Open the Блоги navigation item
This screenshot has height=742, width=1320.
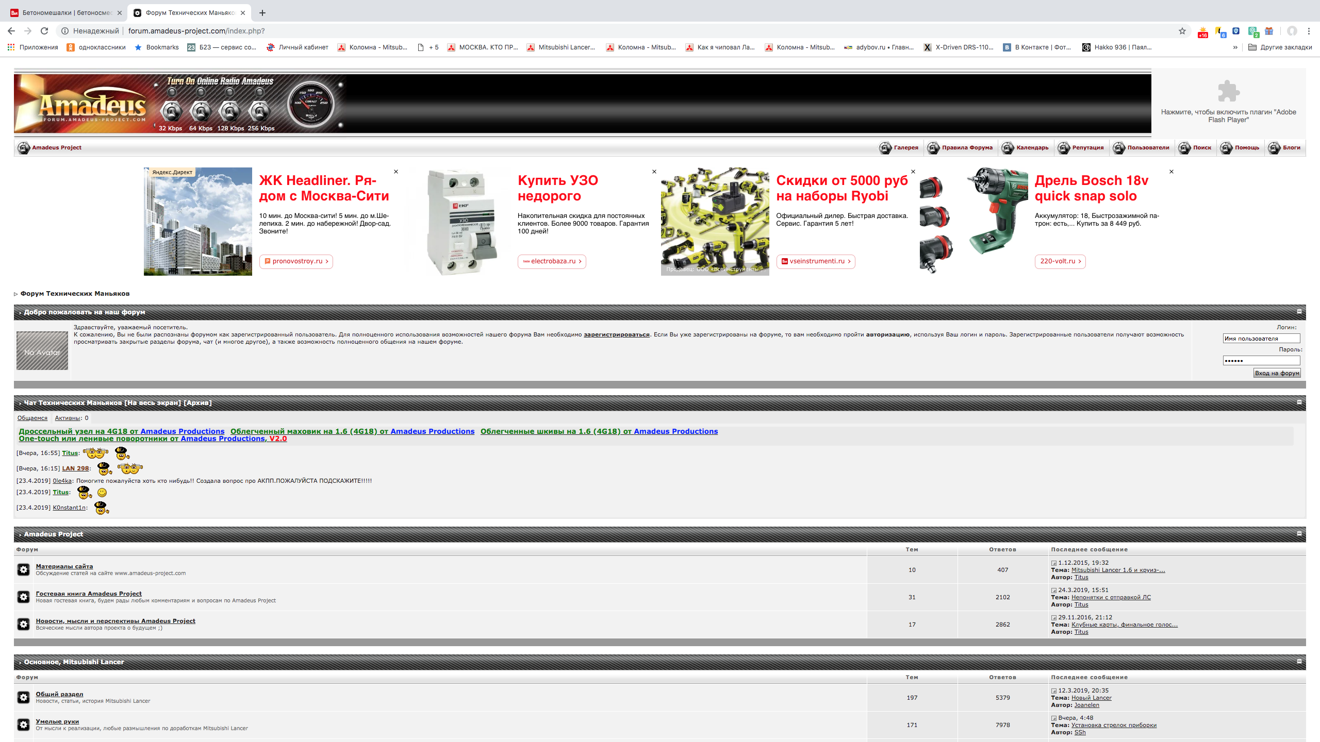click(1284, 148)
